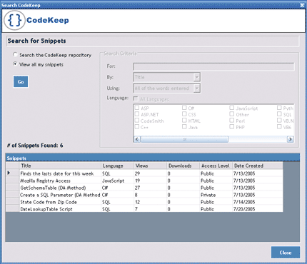
Task: Check the Java language checkbox
Action: click(x=184, y=126)
